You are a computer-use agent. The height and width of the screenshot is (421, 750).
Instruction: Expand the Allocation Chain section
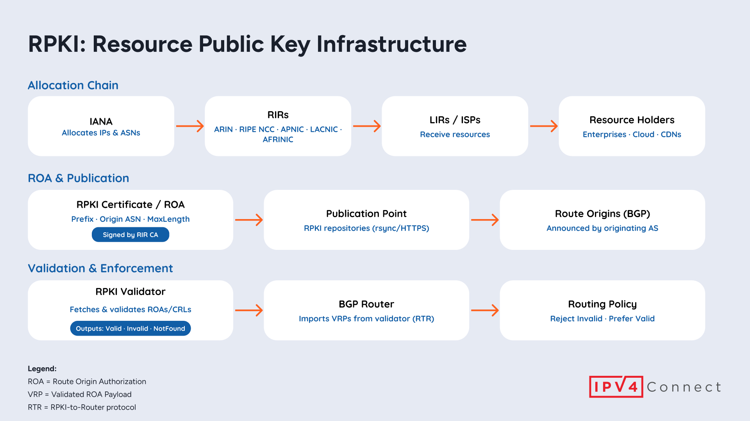(73, 85)
